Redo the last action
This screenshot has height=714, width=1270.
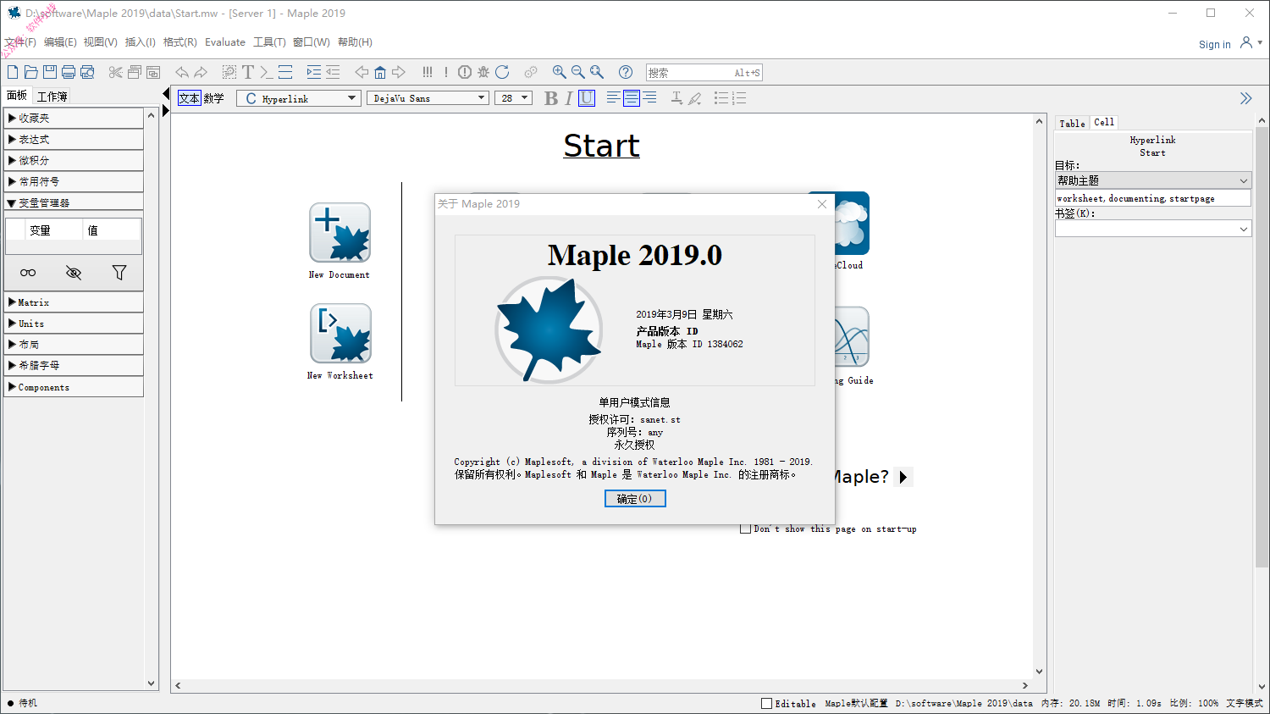coord(201,72)
